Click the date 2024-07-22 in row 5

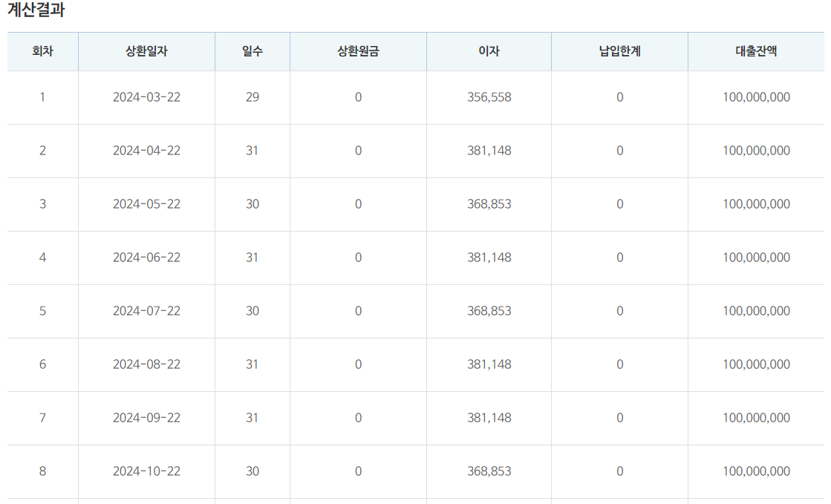coord(146,311)
